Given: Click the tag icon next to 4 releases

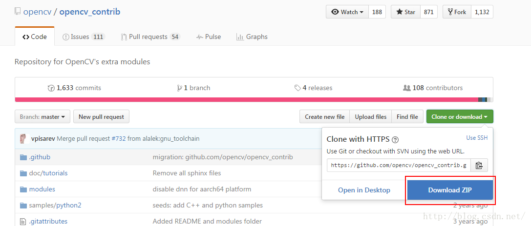Looking at the screenshot, I should point(297,88).
